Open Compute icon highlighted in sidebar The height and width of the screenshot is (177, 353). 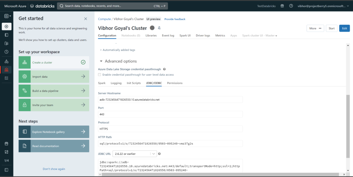(7, 70)
